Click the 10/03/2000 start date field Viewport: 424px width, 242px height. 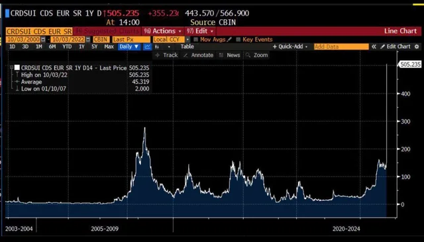coord(23,40)
